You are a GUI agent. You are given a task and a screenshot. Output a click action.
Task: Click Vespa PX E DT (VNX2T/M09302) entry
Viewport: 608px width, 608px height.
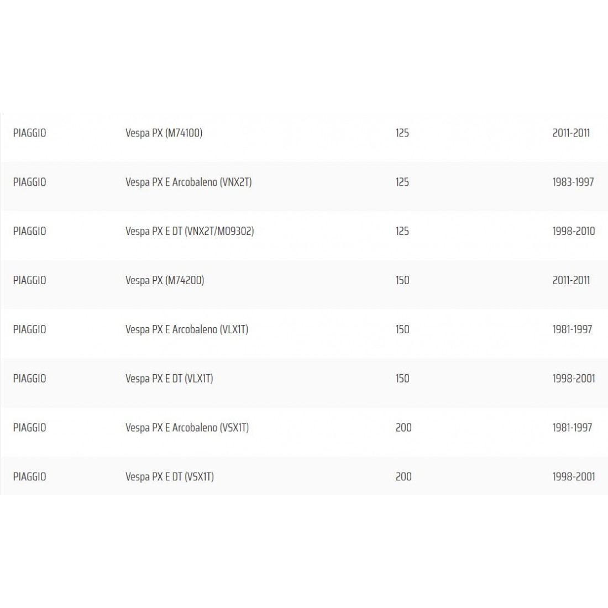coord(190,231)
